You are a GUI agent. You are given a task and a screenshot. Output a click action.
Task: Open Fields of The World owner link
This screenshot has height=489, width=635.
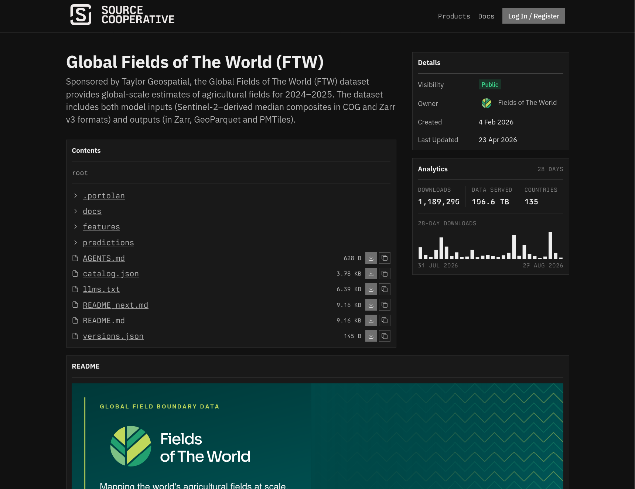[x=527, y=103]
